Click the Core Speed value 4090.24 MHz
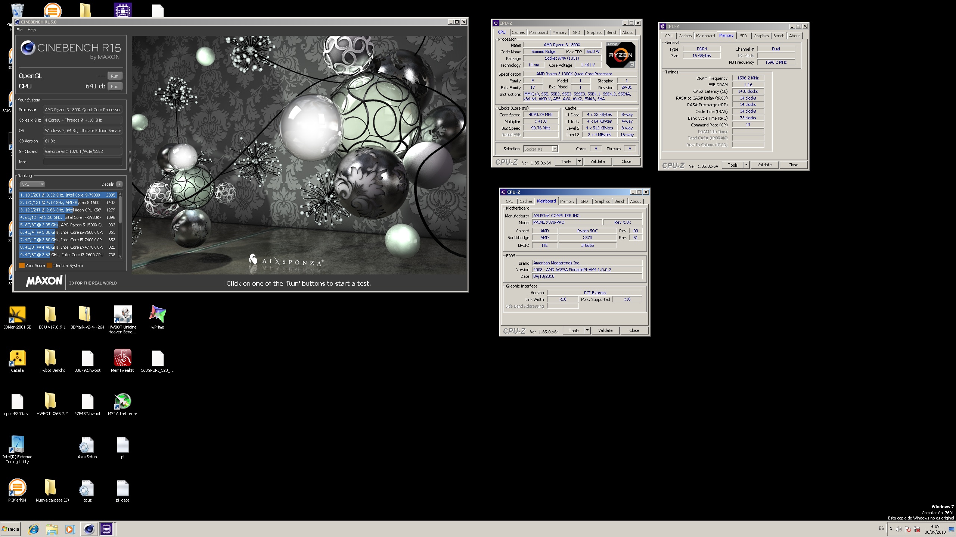The image size is (956, 537). click(x=541, y=115)
